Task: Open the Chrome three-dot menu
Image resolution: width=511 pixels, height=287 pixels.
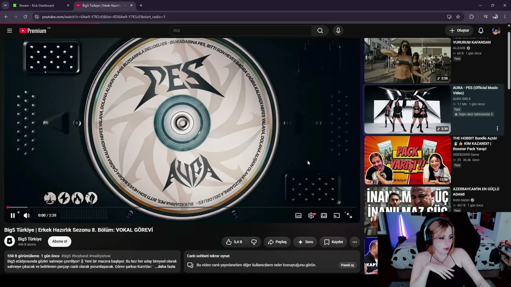Action: pyautogui.click(x=505, y=17)
